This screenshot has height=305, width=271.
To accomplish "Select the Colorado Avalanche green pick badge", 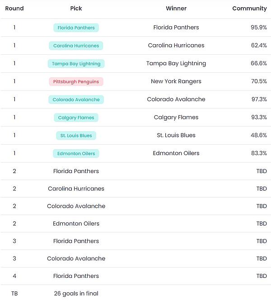I will pos(76,99).
